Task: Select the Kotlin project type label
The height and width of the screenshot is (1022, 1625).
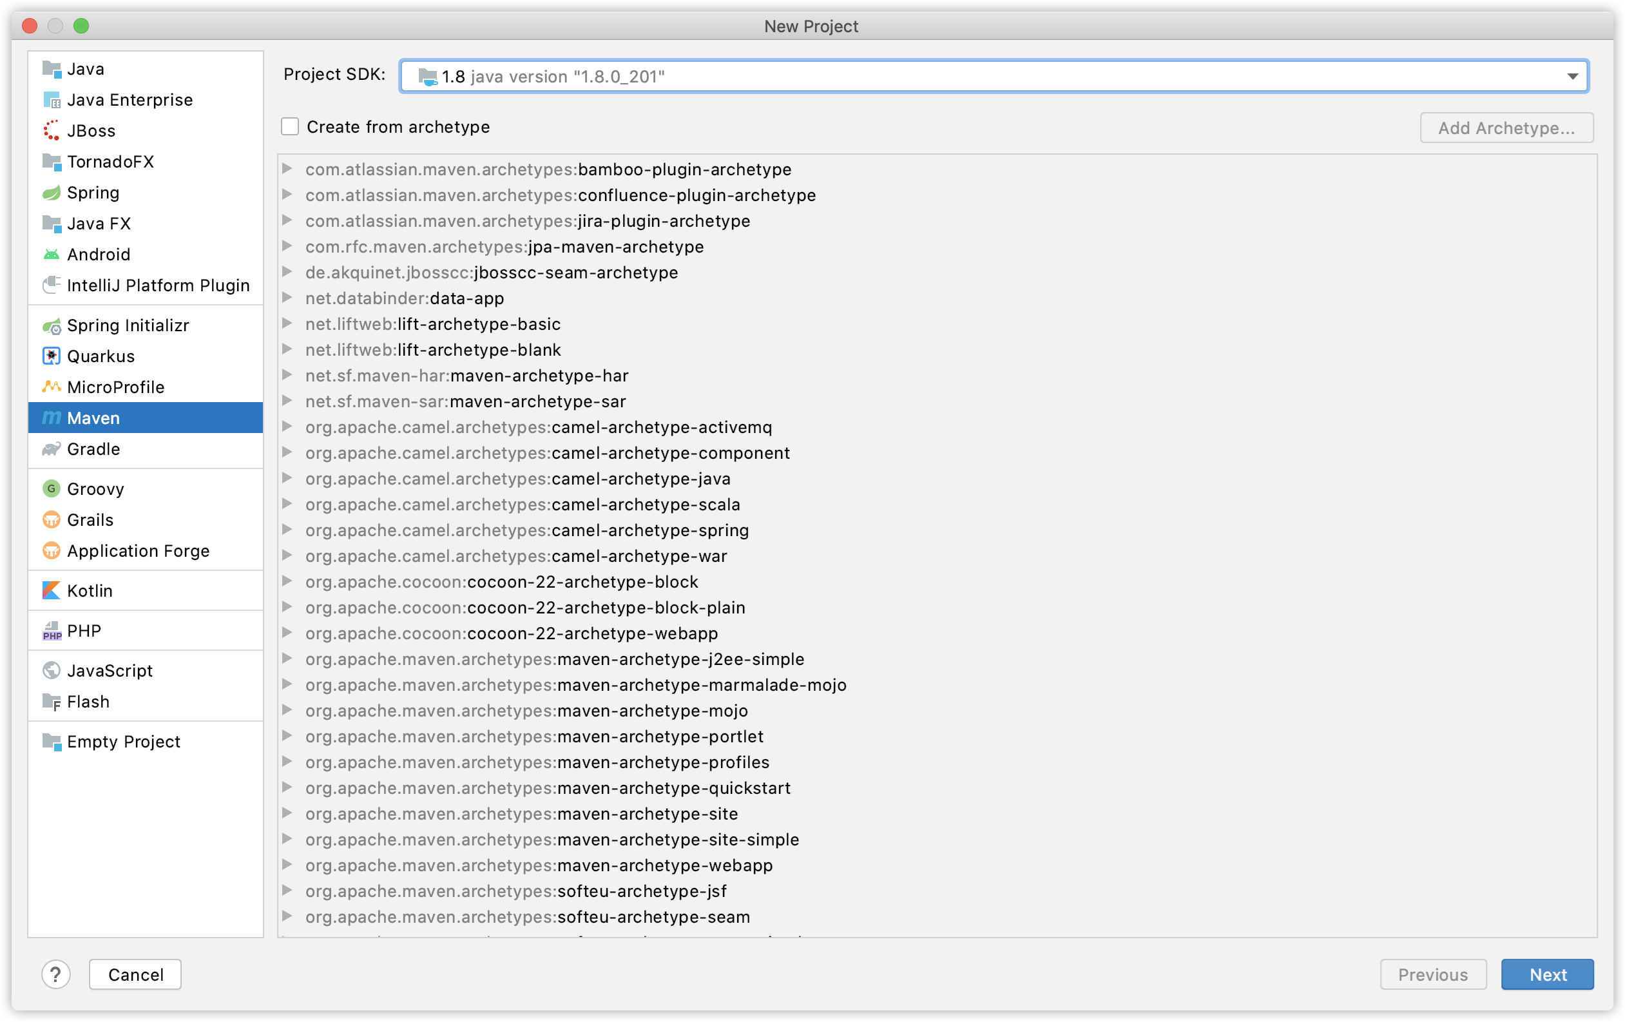Action: click(x=90, y=592)
